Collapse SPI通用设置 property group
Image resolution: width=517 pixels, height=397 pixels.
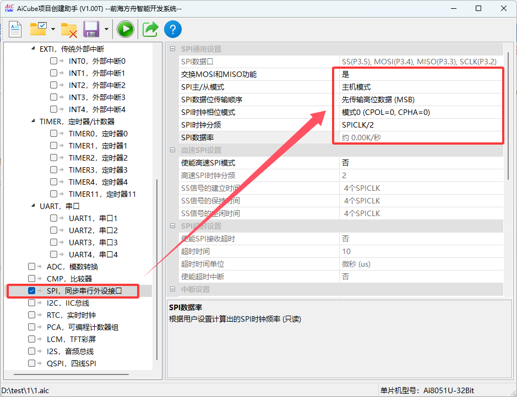tap(172, 49)
